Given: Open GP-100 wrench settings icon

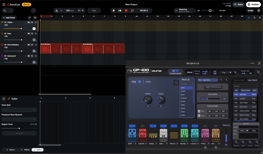Looking at the screenshot, I should [258, 72].
